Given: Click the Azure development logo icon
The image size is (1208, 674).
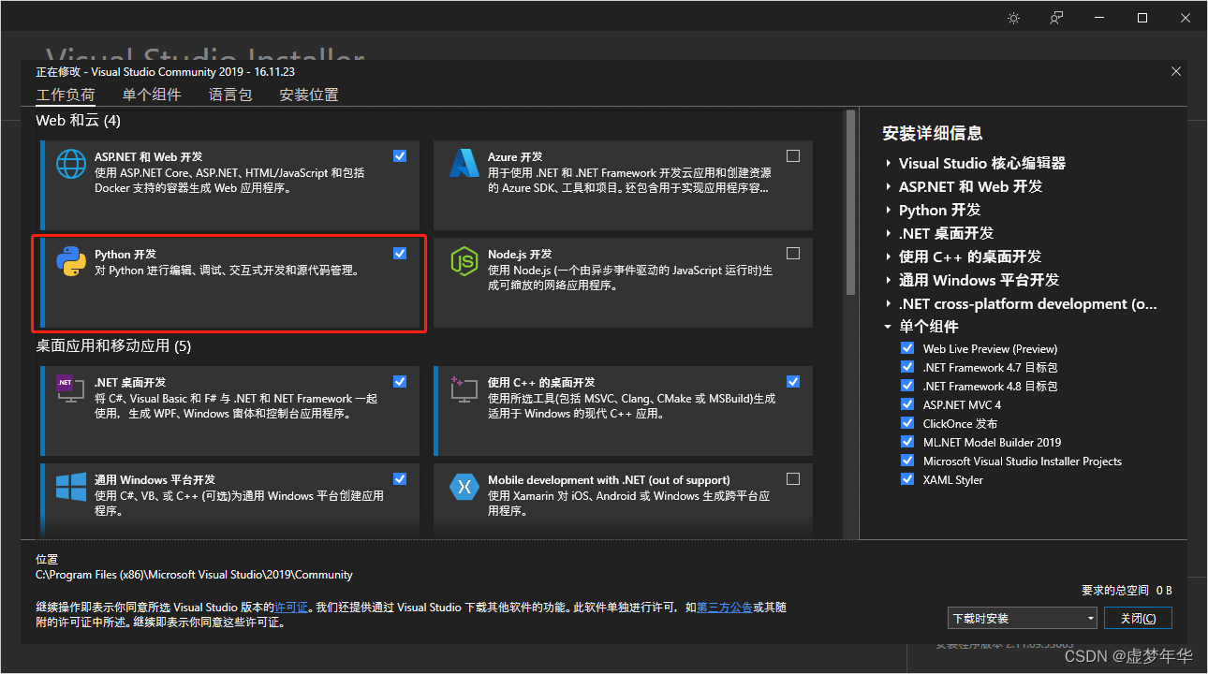Looking at the screenshot, I should coord(464,164).
